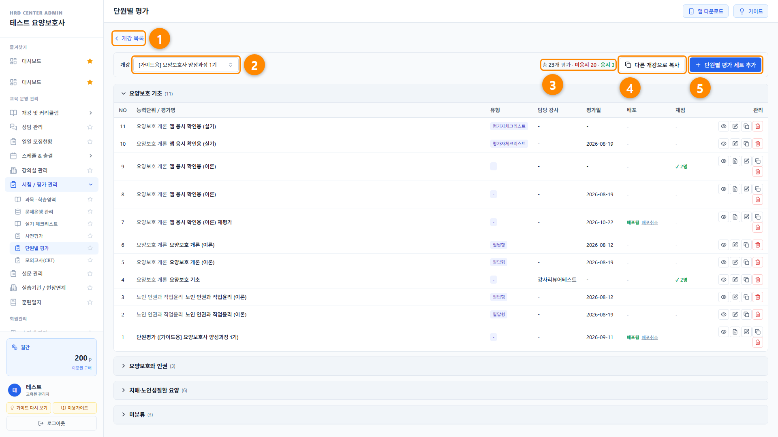Click 단원별 평가 세트 추가 button

click(725, 65)
